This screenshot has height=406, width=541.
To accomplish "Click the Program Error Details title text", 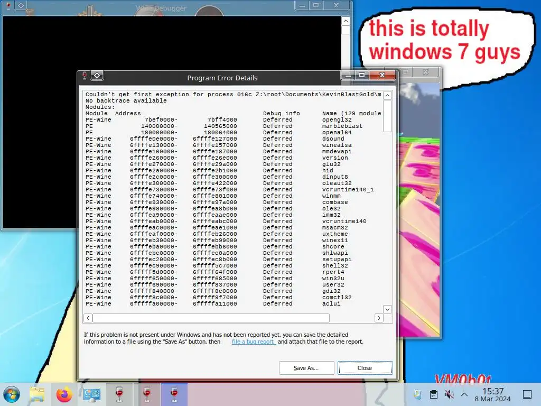I will tap(222, 78).
